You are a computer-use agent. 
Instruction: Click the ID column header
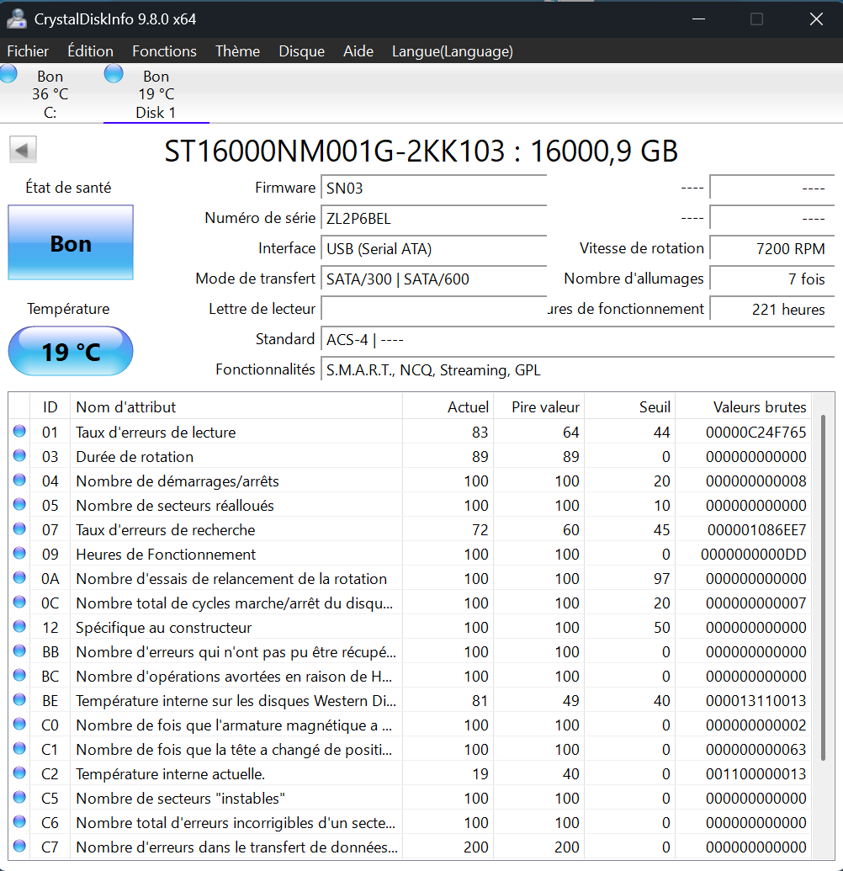(50, 406)
